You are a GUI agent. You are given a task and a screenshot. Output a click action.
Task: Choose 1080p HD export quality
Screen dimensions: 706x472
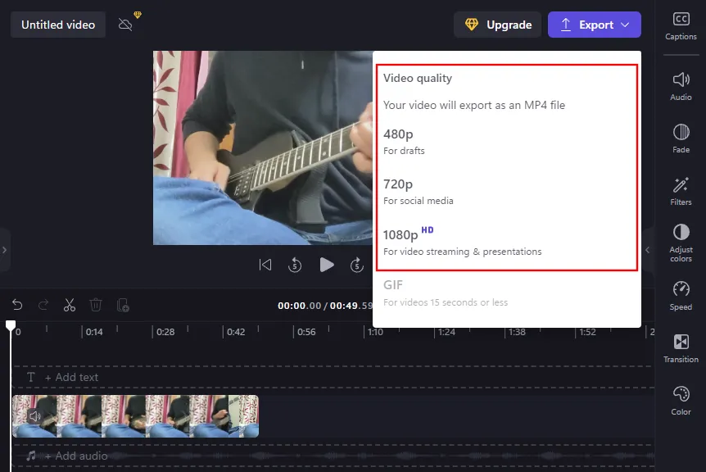506,243
